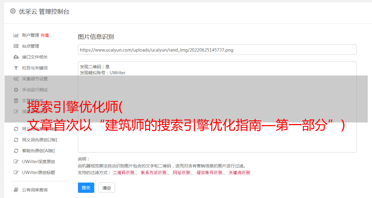Click the 发现疑似账号：UWriter result line
372x198 pixels.
(x=102, y=73)
